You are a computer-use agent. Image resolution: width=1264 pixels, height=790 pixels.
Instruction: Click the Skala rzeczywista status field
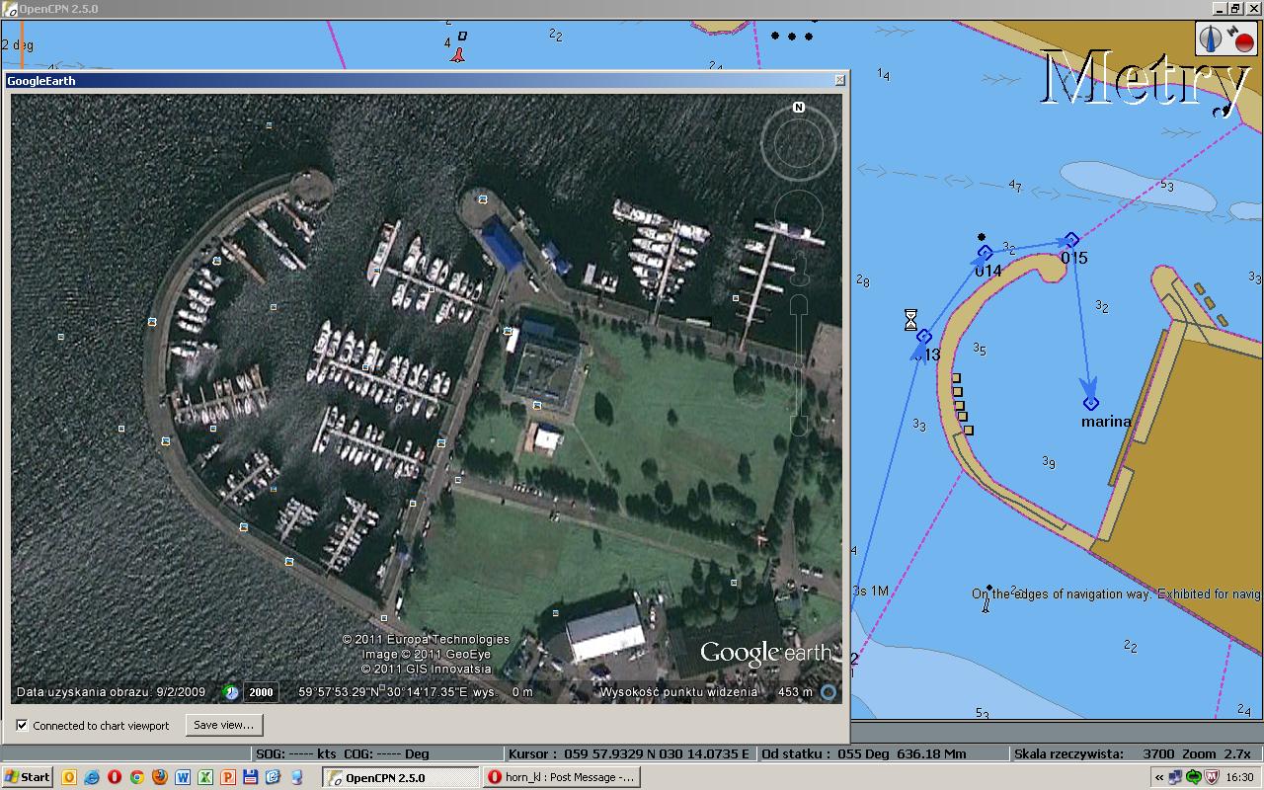(1136, 753)
